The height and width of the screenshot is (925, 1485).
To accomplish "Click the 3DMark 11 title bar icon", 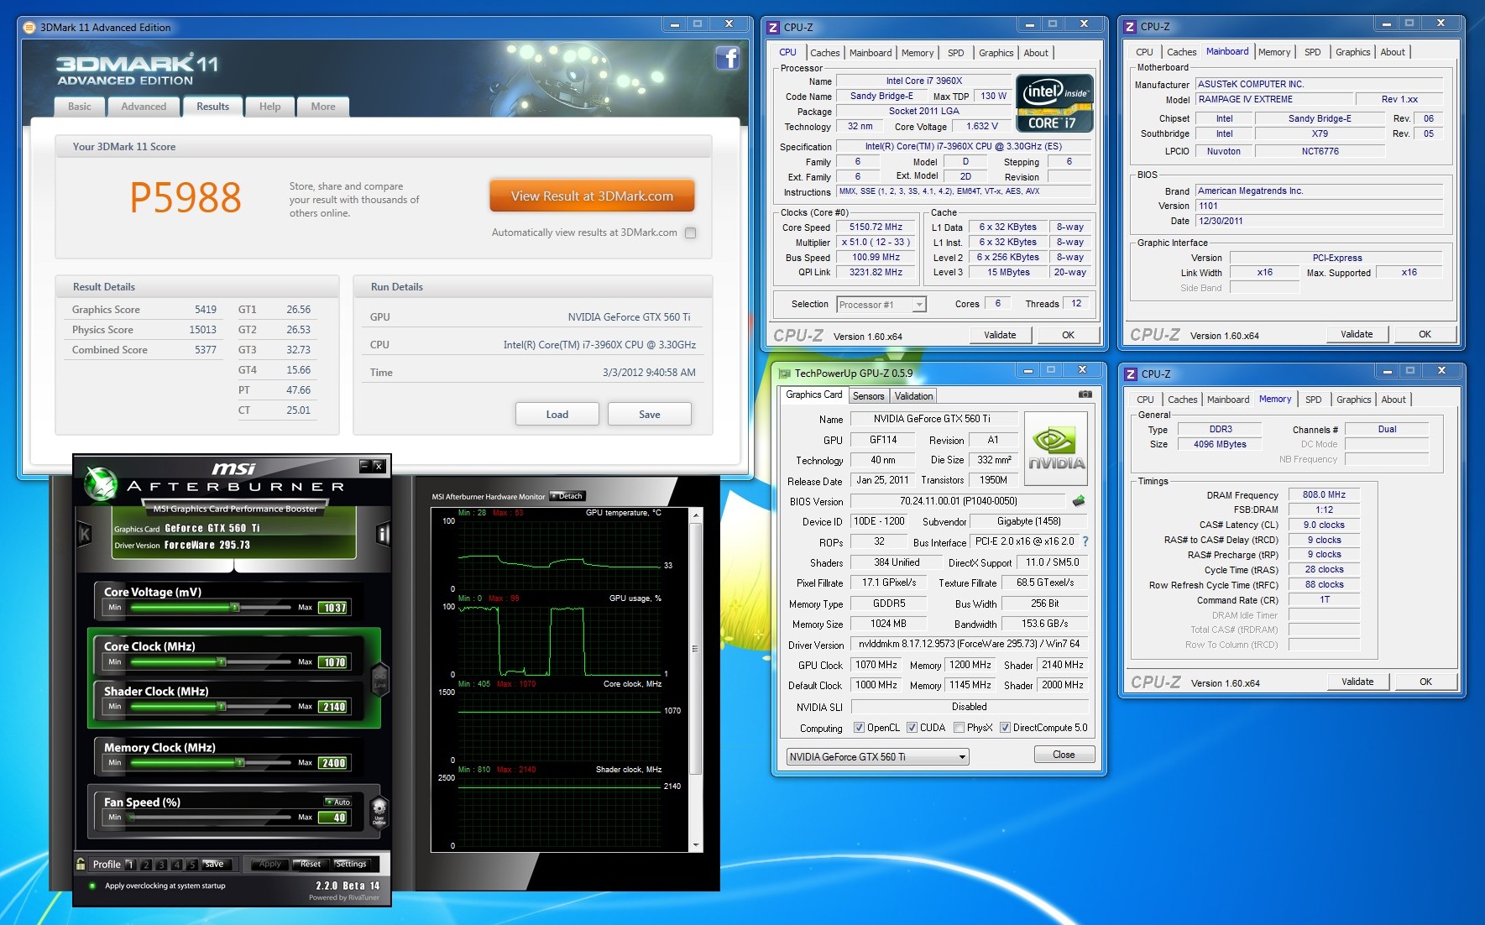I will coord(29,27).
